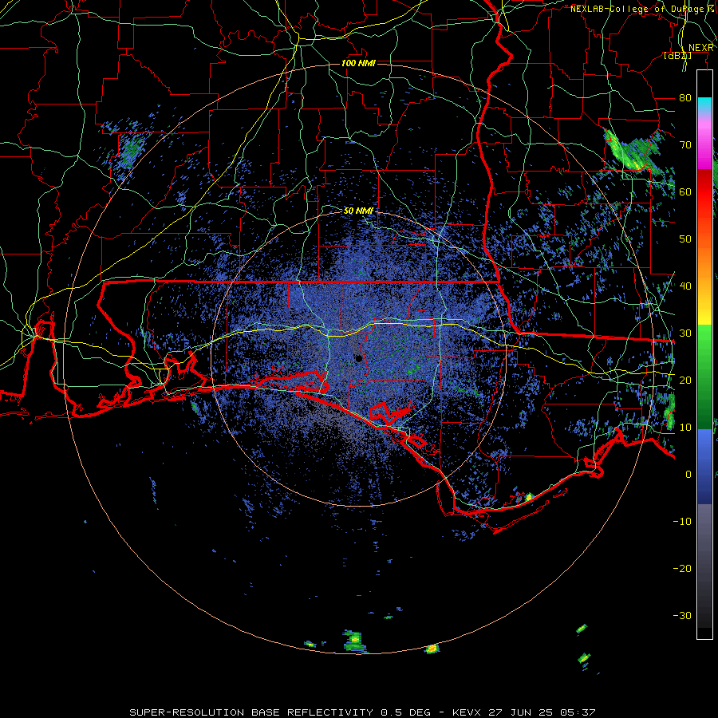Select the -20 value on dBZ scale

coord(682,569)
